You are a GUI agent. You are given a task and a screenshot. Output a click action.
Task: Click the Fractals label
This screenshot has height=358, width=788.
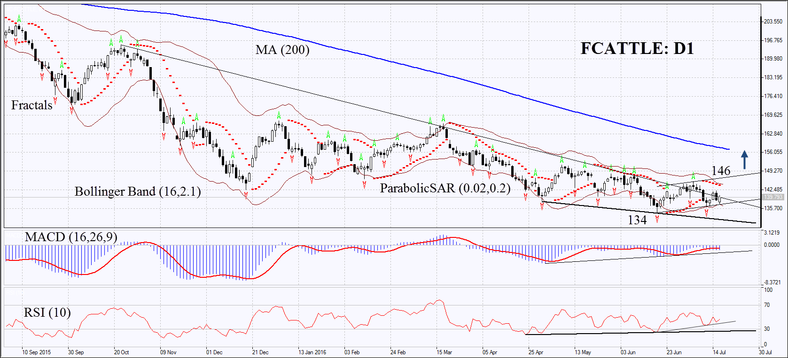pos(32,105)
